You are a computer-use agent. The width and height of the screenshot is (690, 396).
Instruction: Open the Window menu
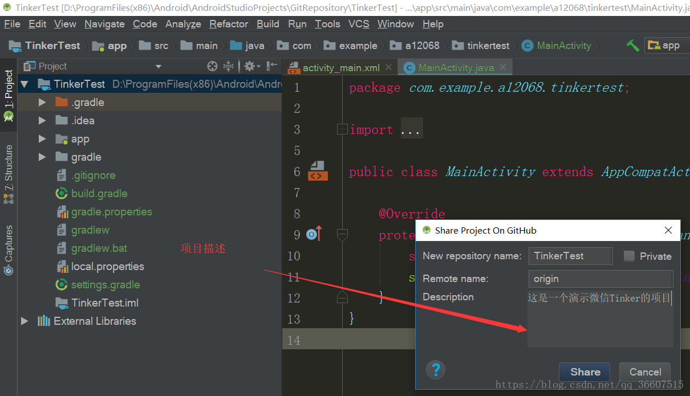click(x=395, y=24)
